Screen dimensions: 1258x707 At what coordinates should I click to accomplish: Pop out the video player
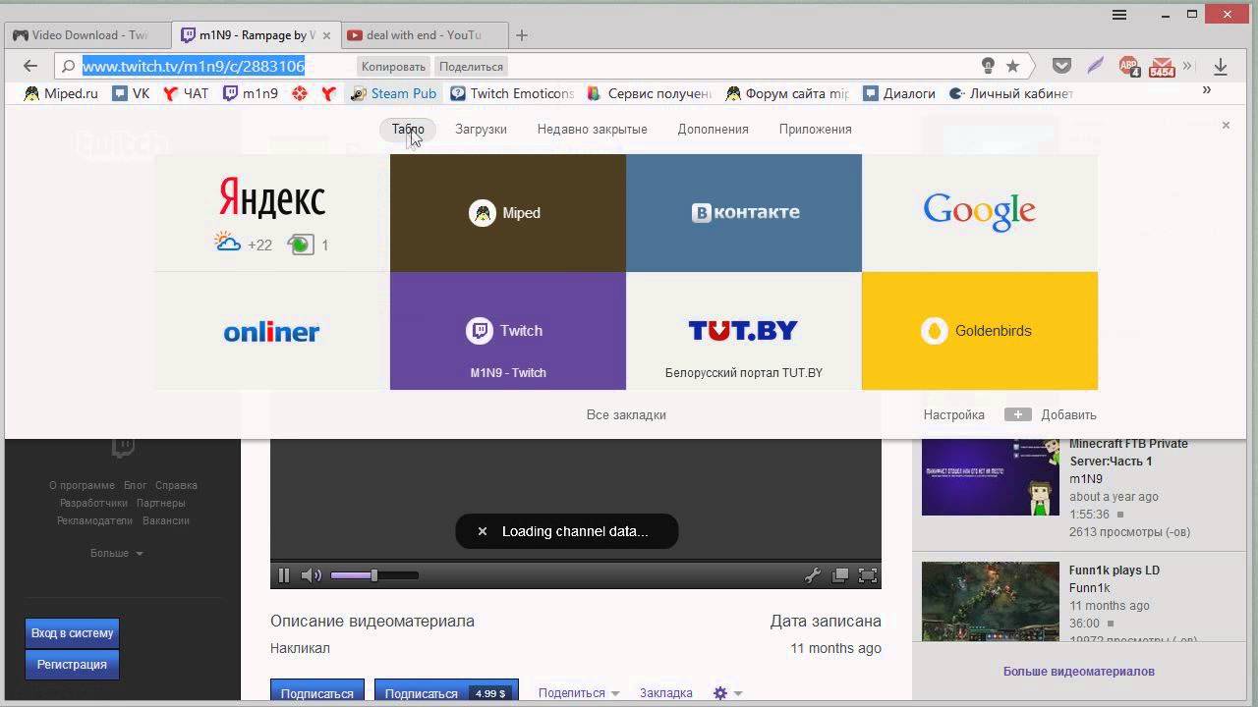[x=840, y=575]
